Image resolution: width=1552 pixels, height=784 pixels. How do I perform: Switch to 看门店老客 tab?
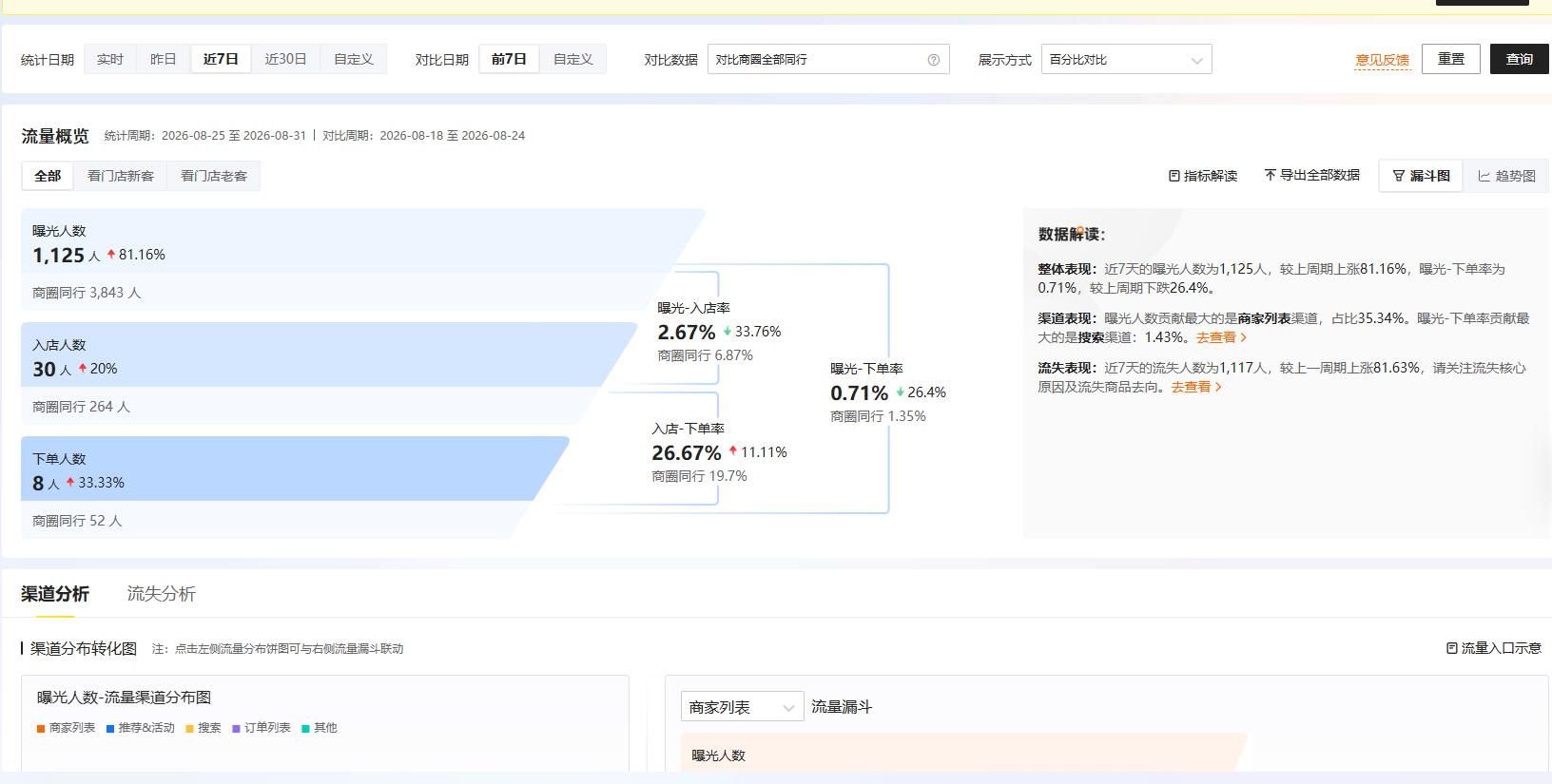214,176
